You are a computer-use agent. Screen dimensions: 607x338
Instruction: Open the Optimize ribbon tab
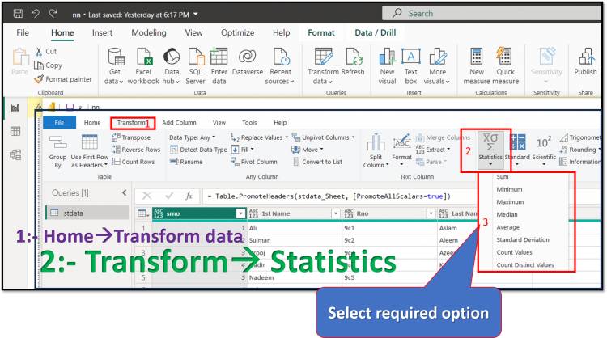[x=237, y=33]
